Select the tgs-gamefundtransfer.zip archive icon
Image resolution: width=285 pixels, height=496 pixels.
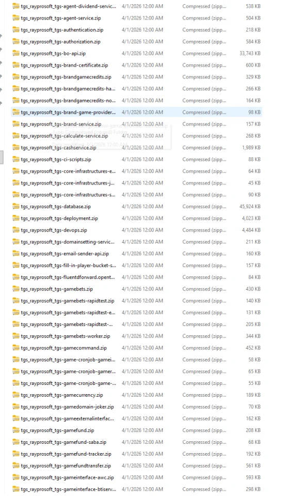coord(16,466)
